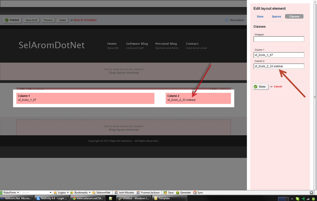317x201 pixels.
Task: Focus the Column 1 class field
Action: (x=279, y=55)
